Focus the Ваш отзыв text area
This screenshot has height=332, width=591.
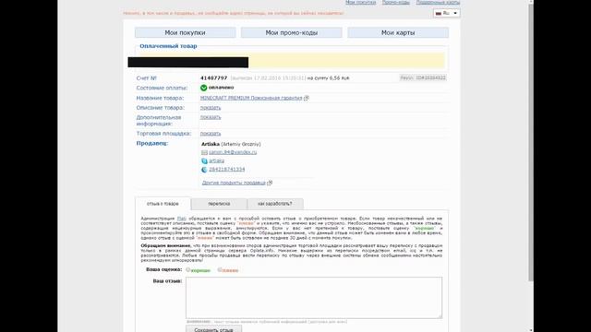[x=314, y=298]
